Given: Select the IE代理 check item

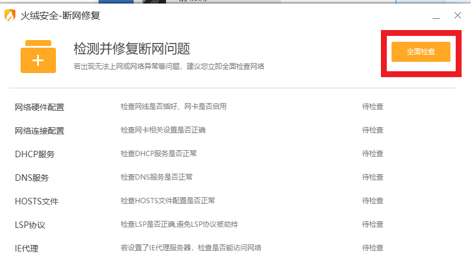Looking at the screenshot, I should click(x=26, y=248).
